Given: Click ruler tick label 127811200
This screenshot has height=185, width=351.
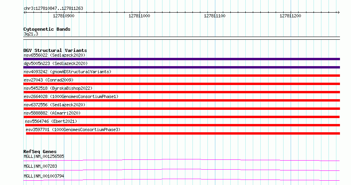Looking at the screenshot, I should tap(290, 16).
